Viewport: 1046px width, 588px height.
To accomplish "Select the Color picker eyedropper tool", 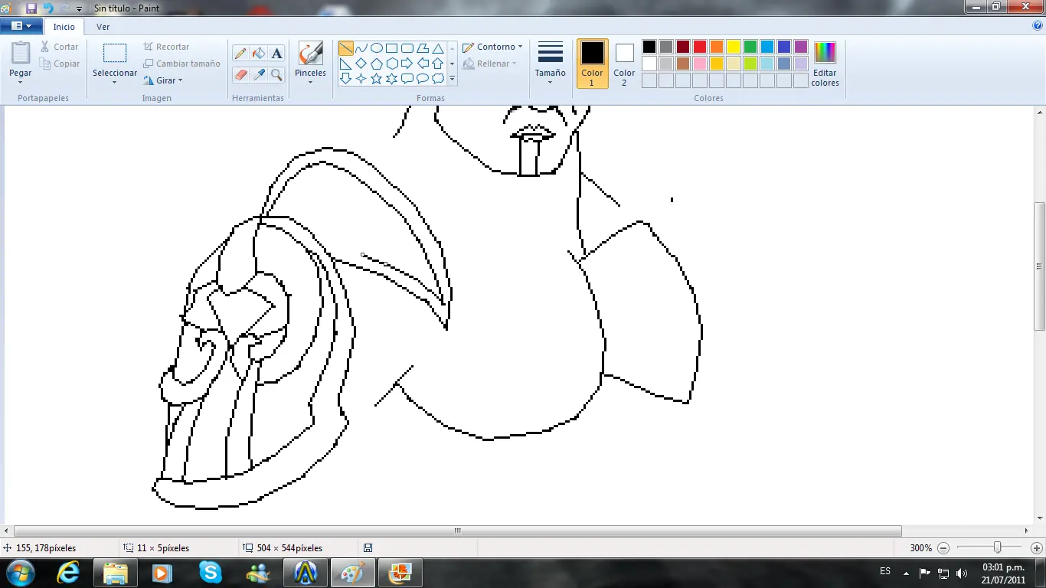I will pyautogui.click(x=259, y=74).
